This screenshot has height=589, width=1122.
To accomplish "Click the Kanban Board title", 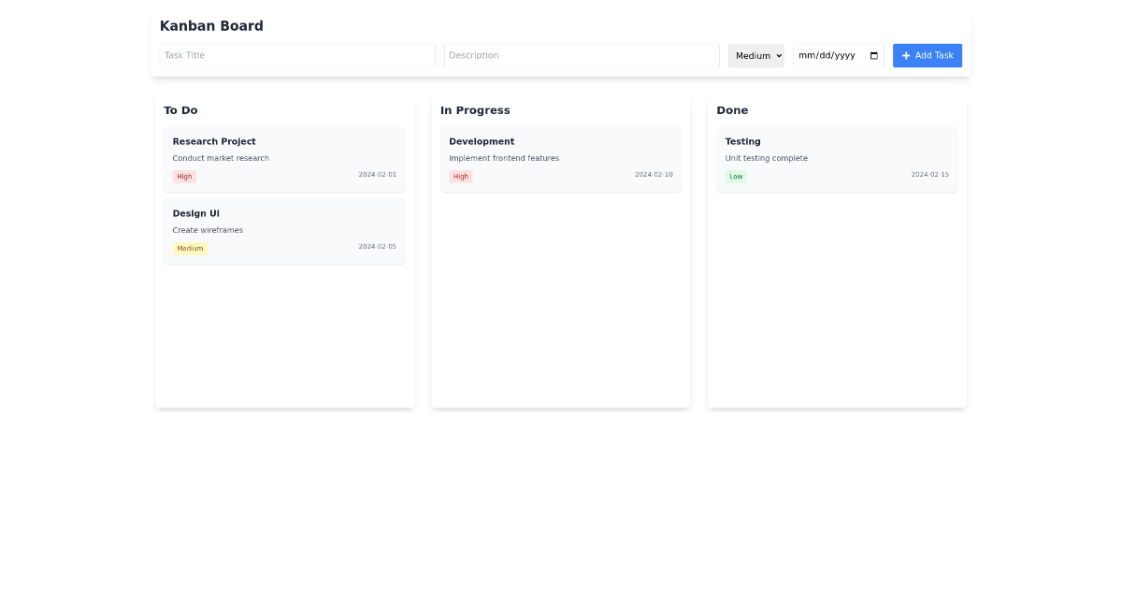I will click(211, 25).
